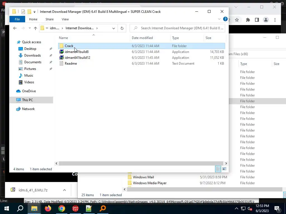Open orange magnifier search app on taskbar
Screen dimensions: 286x214
(x=103, y=208)
